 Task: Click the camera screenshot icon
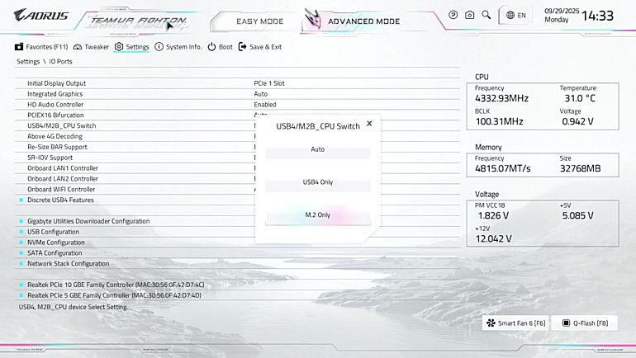(469, 15)
